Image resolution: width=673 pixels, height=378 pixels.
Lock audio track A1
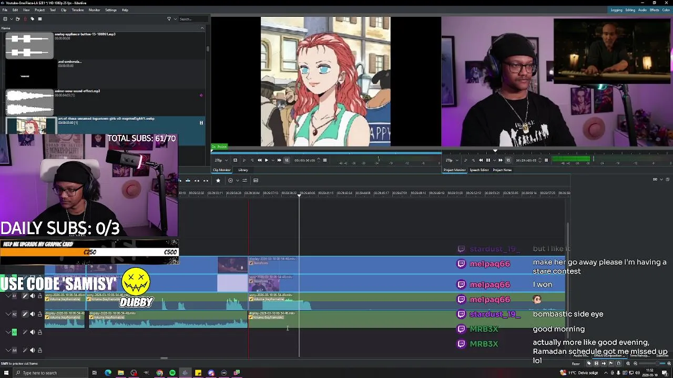tap(40, 296)
